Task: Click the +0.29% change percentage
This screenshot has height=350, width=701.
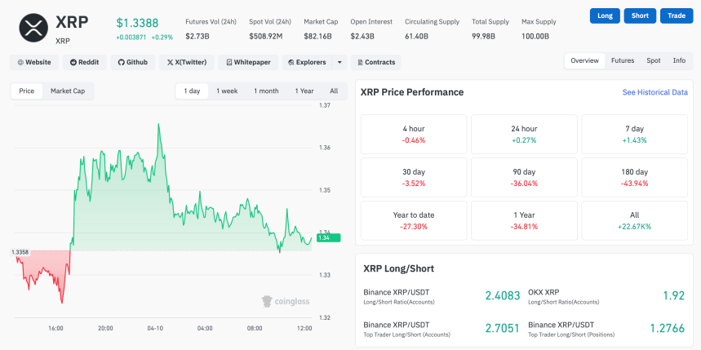Action: click(x=162, y=38)
